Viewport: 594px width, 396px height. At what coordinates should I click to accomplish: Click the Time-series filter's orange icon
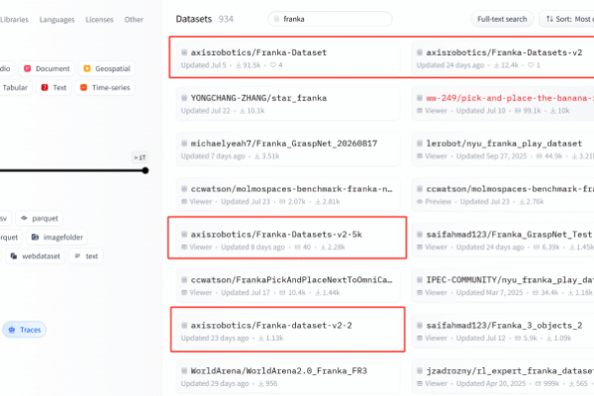(x=84, y=87)
